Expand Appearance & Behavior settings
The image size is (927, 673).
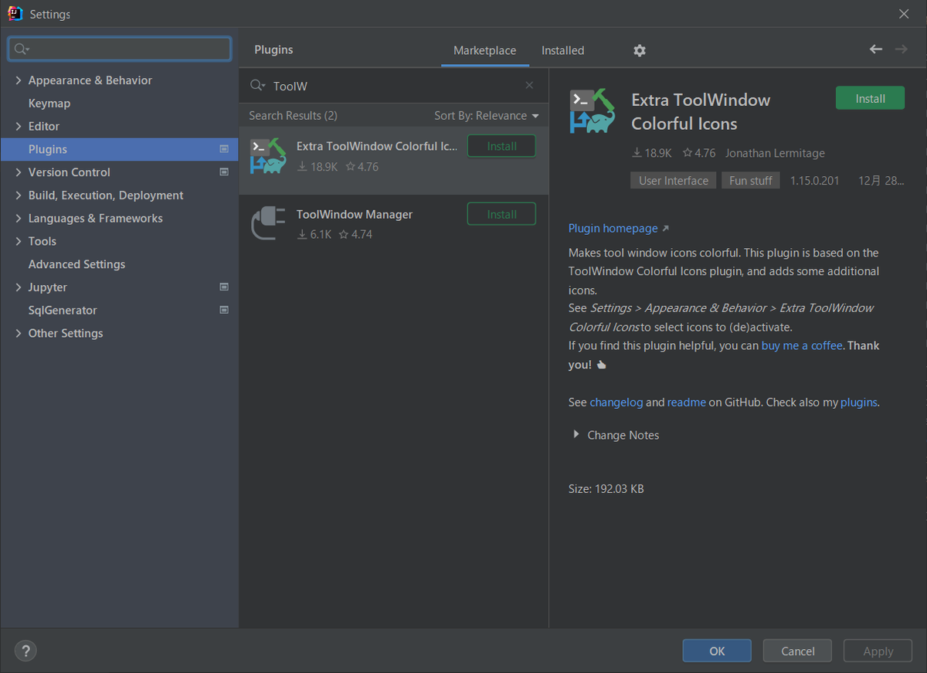click(x=19, y=80)
